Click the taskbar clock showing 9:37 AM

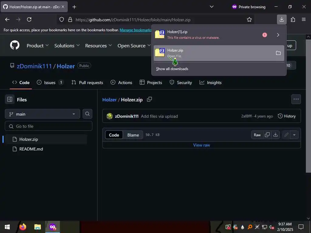point(285,227)
